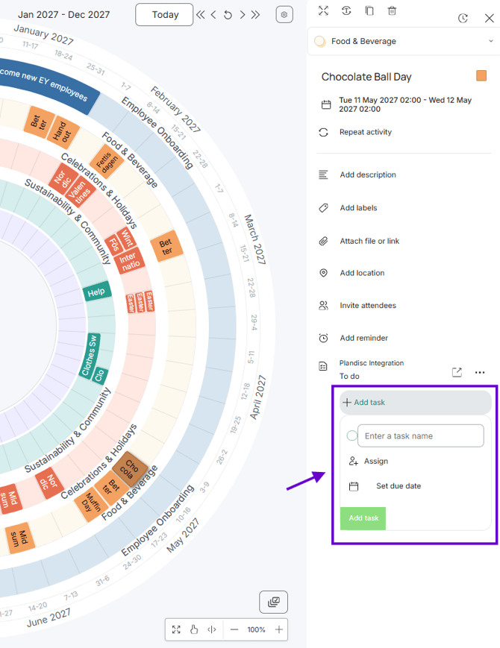Open Plandisc Integration three-dots menu

480,372
